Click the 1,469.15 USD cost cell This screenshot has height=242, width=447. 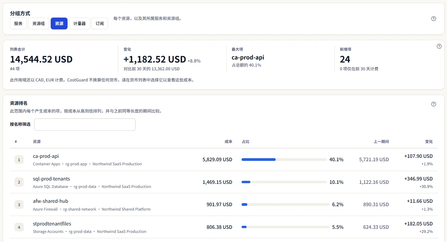click(x=217, y=182)
